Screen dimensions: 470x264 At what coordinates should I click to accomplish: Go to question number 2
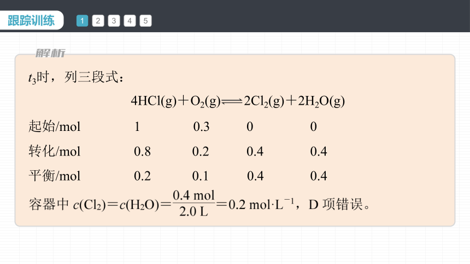98,21
